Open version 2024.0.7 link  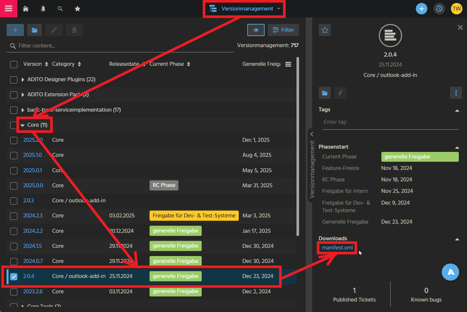point(33,261)
